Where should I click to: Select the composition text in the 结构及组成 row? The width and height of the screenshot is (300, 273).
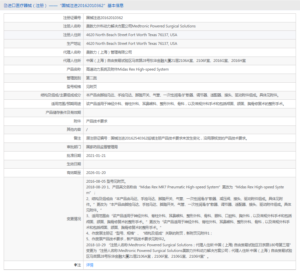[183, 95]
